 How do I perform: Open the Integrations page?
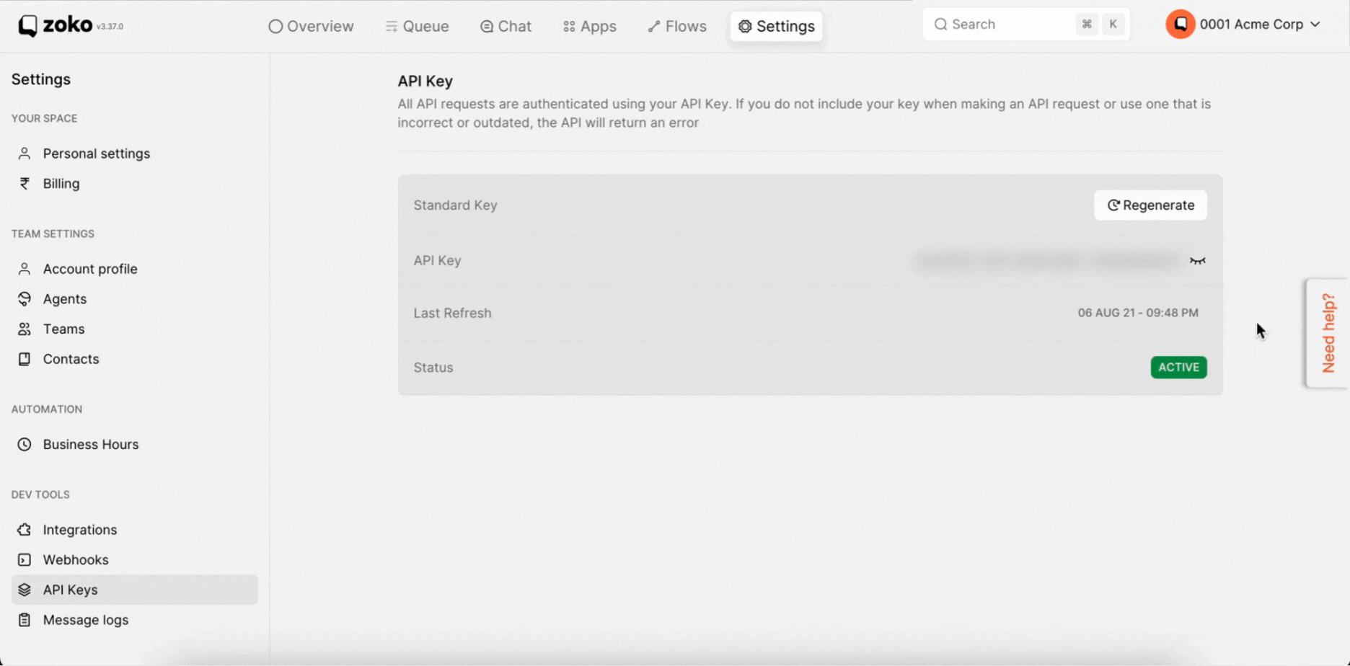80,530
